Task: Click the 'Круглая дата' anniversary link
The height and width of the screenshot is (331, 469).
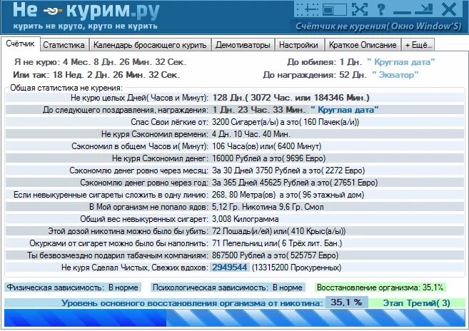Action: point(400,62)
